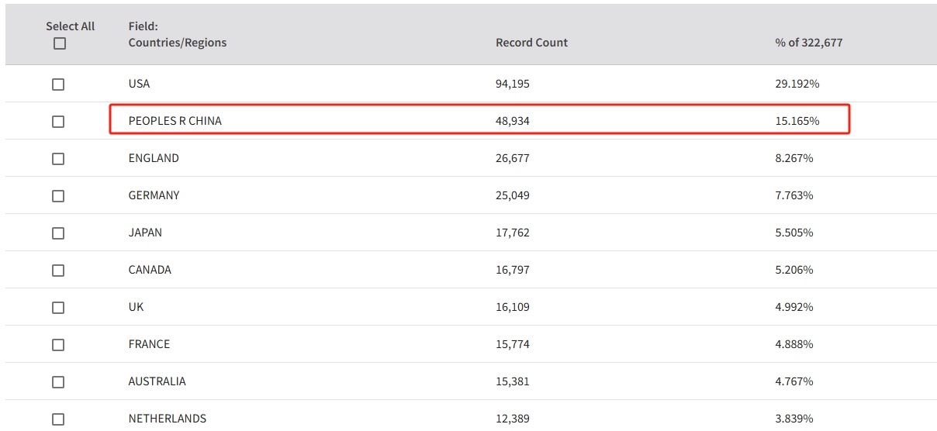The image size is (937, 431).
Task: Tick the JAPAN row checkbox
Action: tap(58, 233)
